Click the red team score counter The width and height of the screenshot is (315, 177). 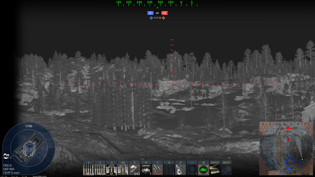point(164,13)
